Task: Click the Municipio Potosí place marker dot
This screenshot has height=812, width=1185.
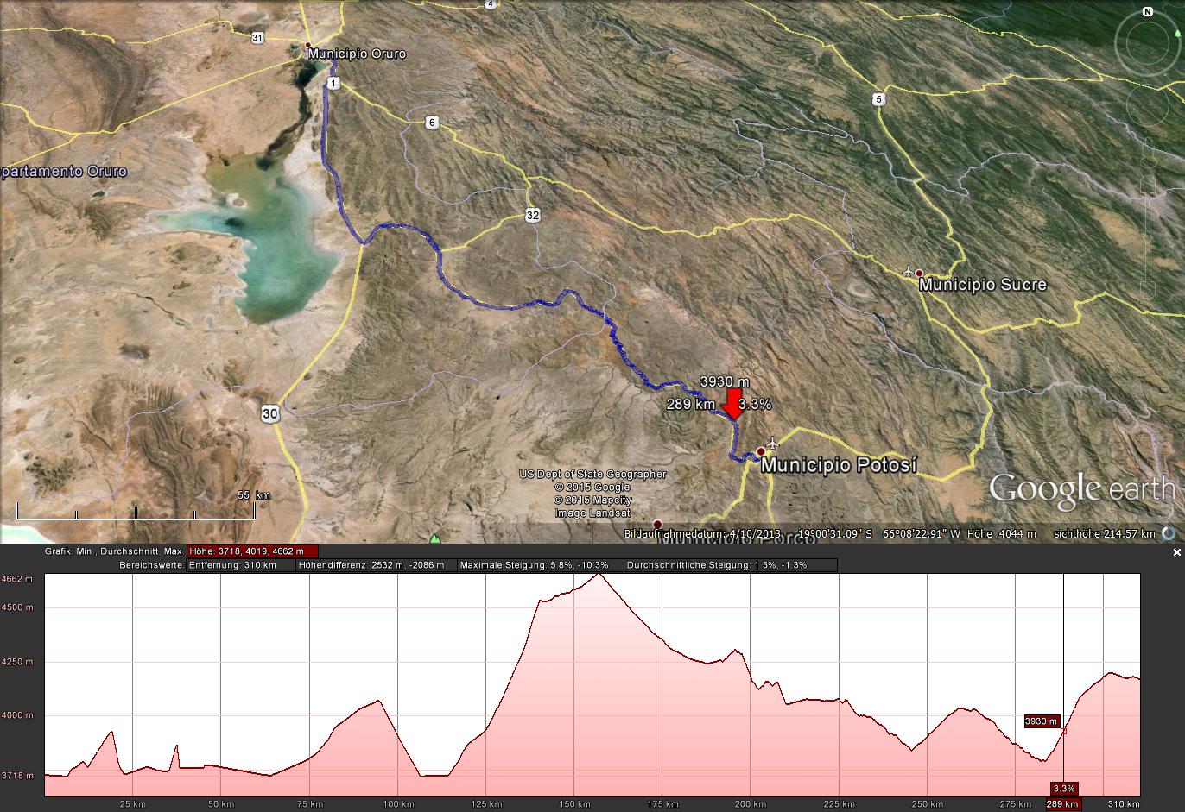Action: point(761,451)
